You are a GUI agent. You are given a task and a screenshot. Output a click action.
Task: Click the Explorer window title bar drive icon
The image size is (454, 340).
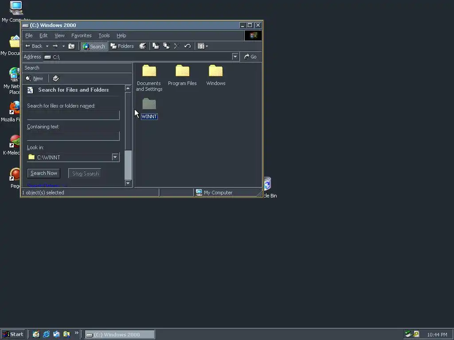click(x=25, y=25)
